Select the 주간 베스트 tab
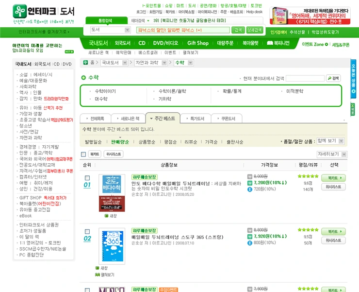 coord(163,119)
